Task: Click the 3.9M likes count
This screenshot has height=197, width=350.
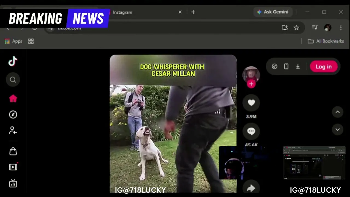Action: (251, 117)
